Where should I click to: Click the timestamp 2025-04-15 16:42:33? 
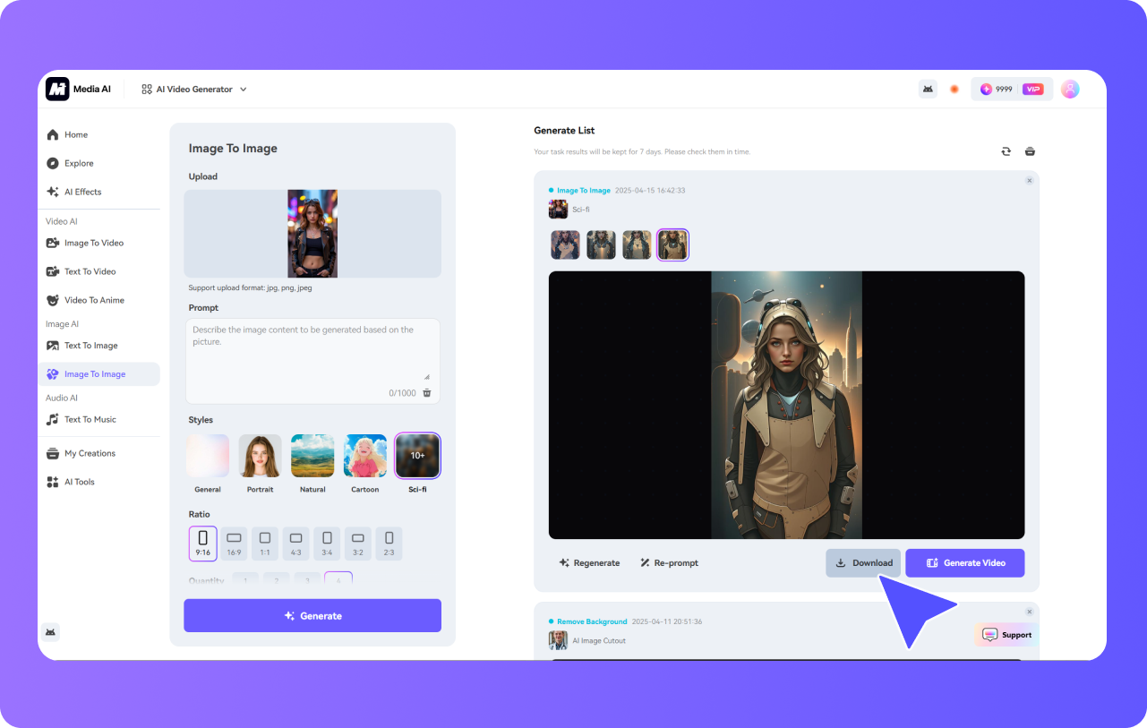[650, 191]
